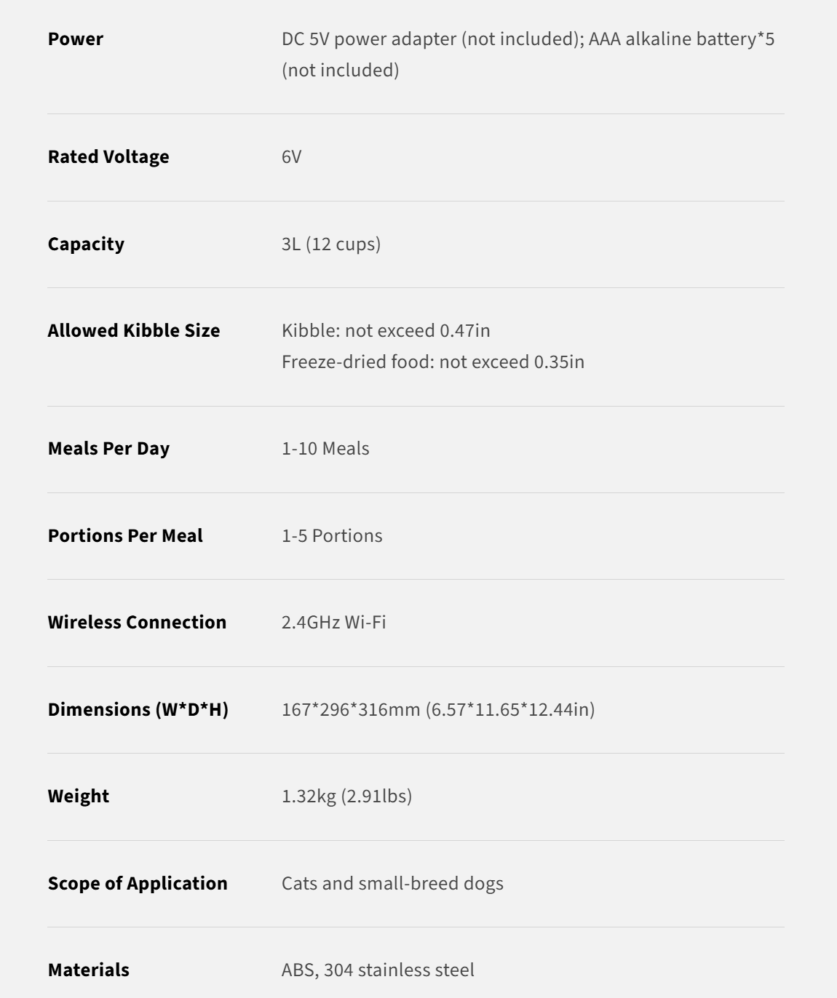The height and width of the screenshot is (998, 837).
Task: Click the Cats and small-breed dogs text
Action: point(392,884)
